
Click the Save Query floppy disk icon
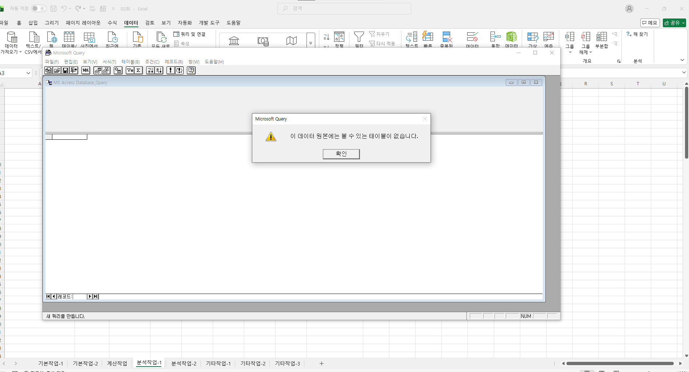coord(65,70)
